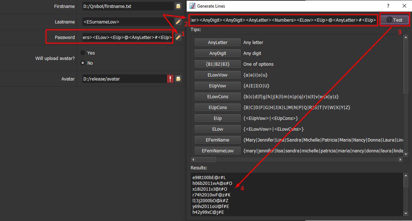Screen dimensions: 412x221
Task: Click the Lastname input field
Action: (x=128, y=22)
